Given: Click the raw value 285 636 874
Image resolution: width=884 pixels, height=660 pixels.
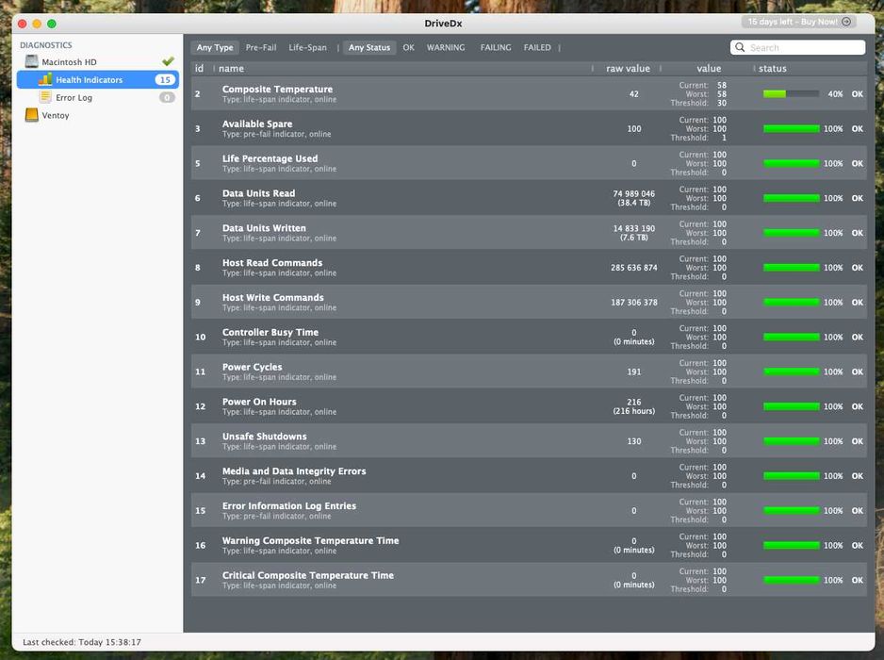Looking at the screenshot, I should (633, 268).
